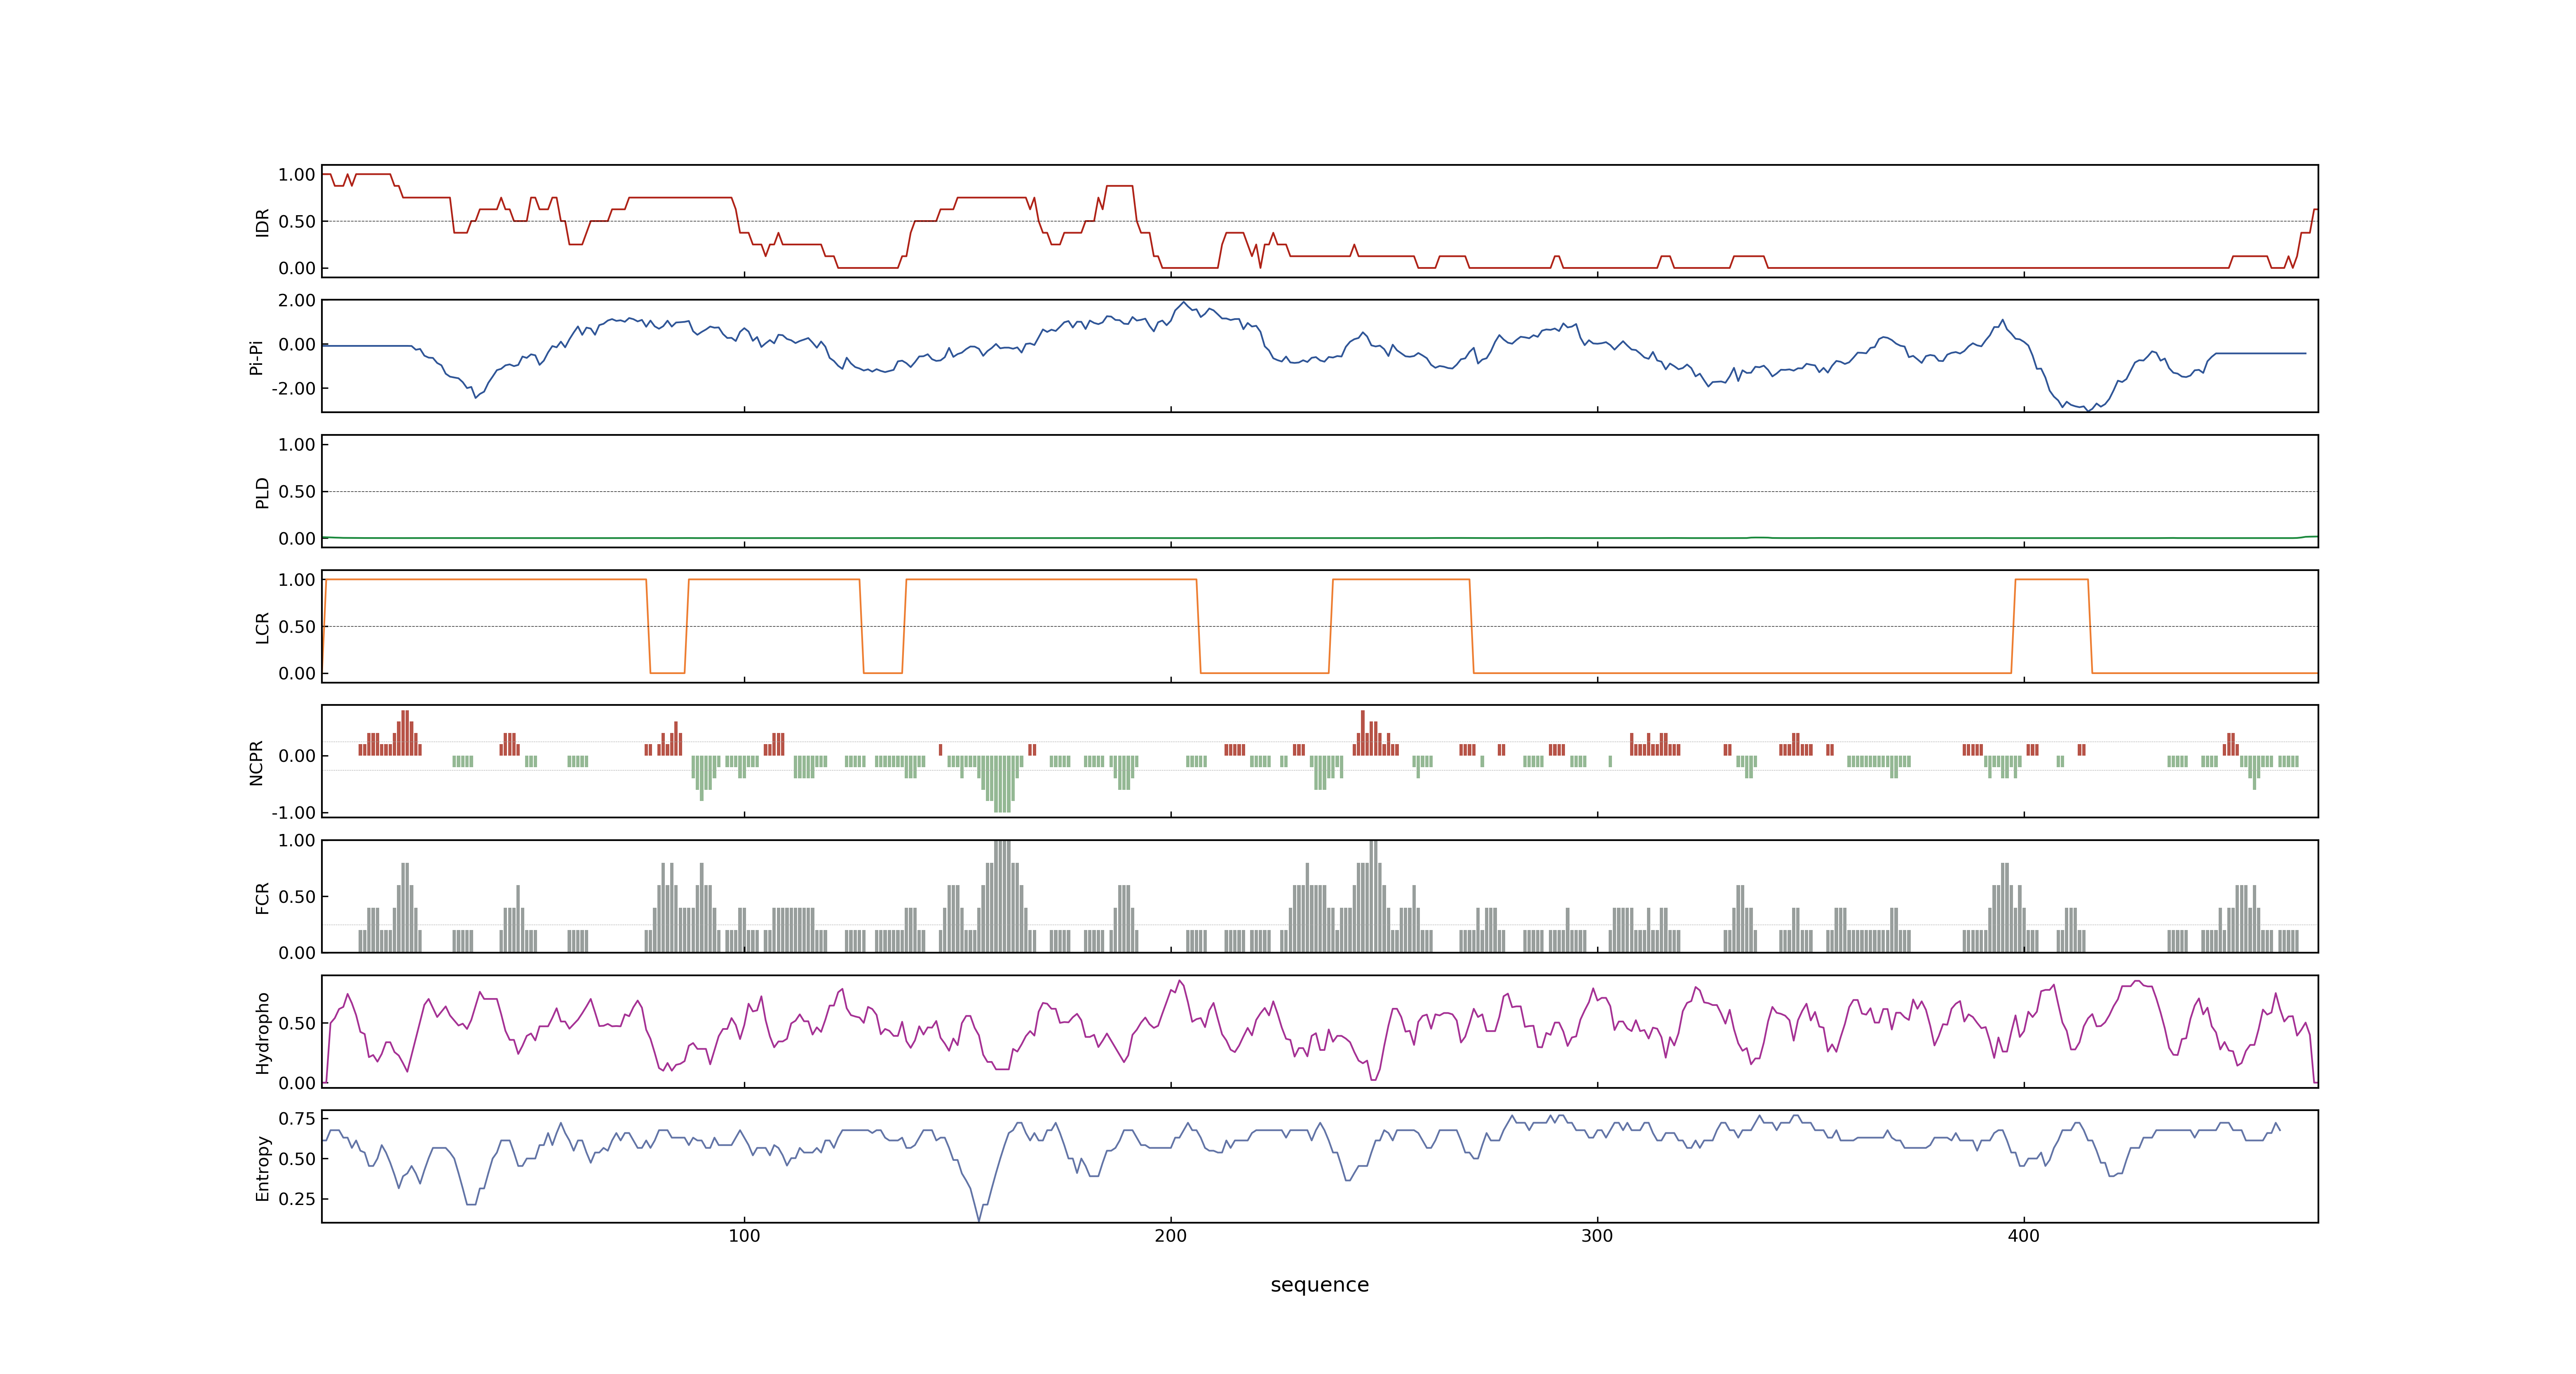Click the IDR axis label
Viewport: 2576px width, 1374px height.
pyautogui.click(x=262, y=222)
